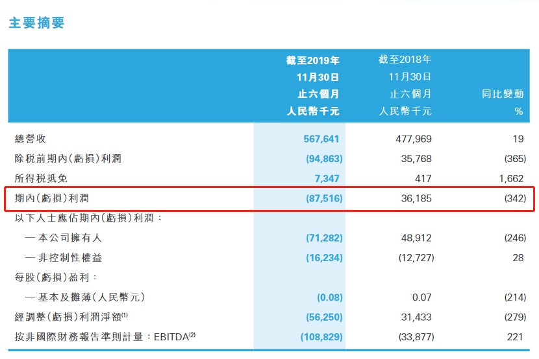This screenshot has width=539, height=359.
Task: Click the row label 除税前期內(虧損)利潤
Action: pyautogui.click(x=68, y=158)
